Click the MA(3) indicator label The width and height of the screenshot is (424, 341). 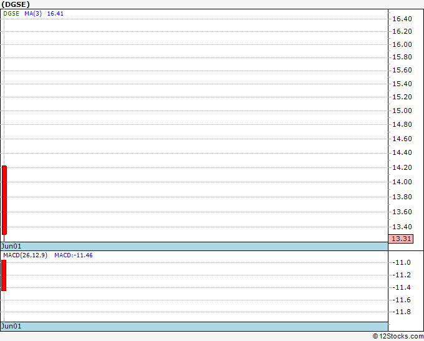pos(32,13)
